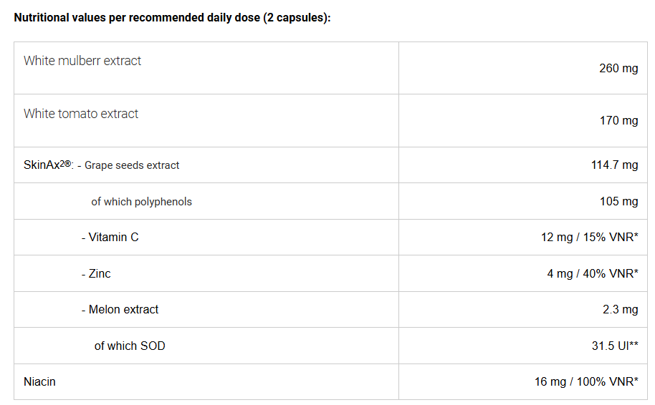Click the 105 mg value

(x=618, y=202)
